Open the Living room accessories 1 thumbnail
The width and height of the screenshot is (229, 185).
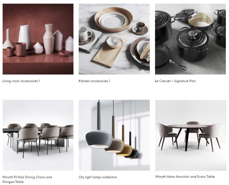pyautogui.click(x=38, y=39)
